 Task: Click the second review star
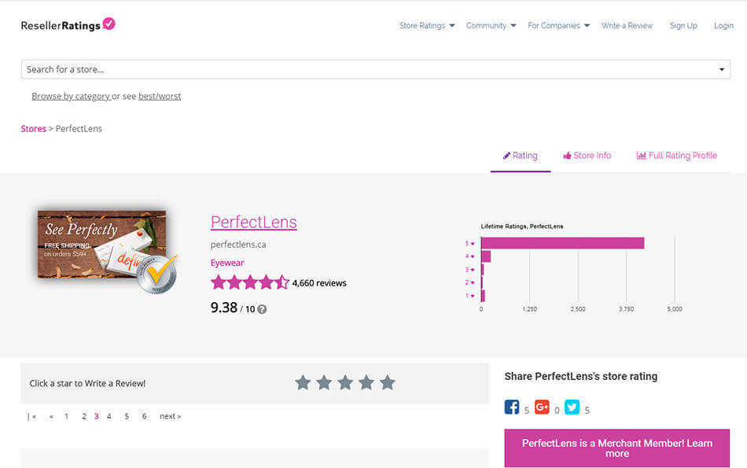pos(324,382)
